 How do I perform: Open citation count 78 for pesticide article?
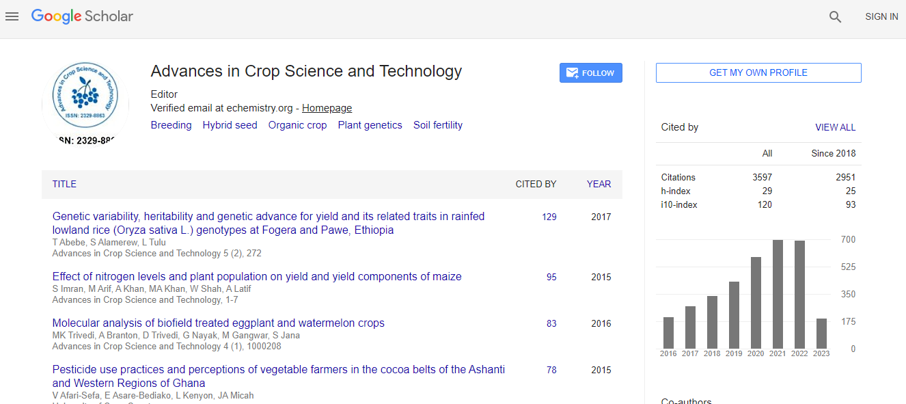click(551, 370)
